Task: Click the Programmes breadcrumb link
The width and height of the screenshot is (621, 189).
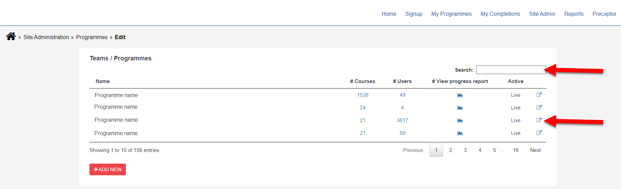Action: 92,37
